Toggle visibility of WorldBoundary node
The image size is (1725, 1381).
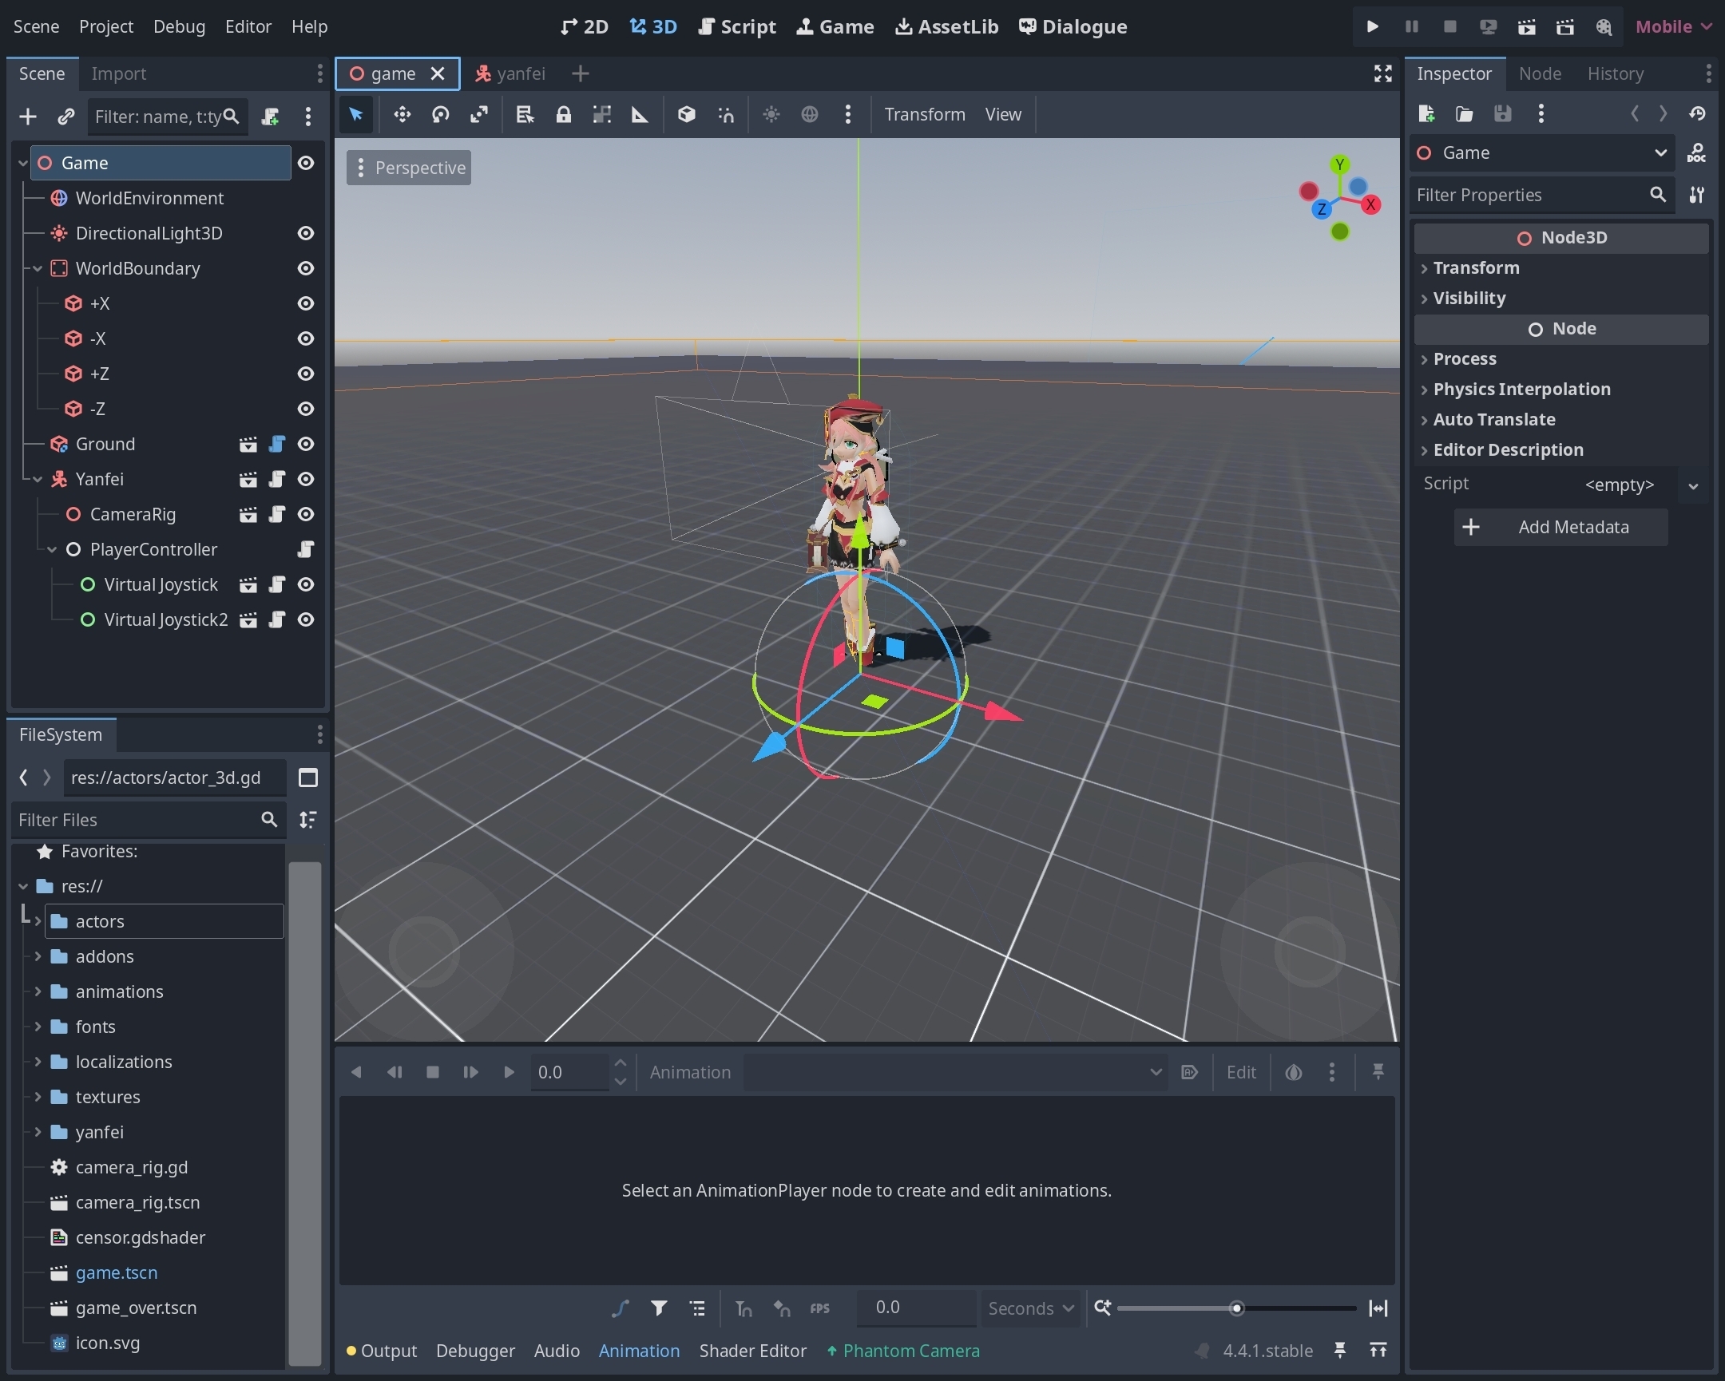click(306, 269)
